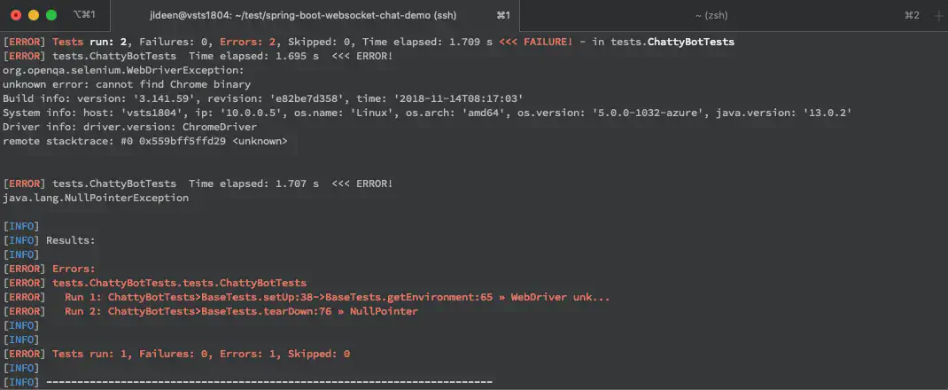Click 'unknown error: cannot find Chrome binary'
Image resolution: width=948 pixels, height=390 pixels.
(127, 85)
